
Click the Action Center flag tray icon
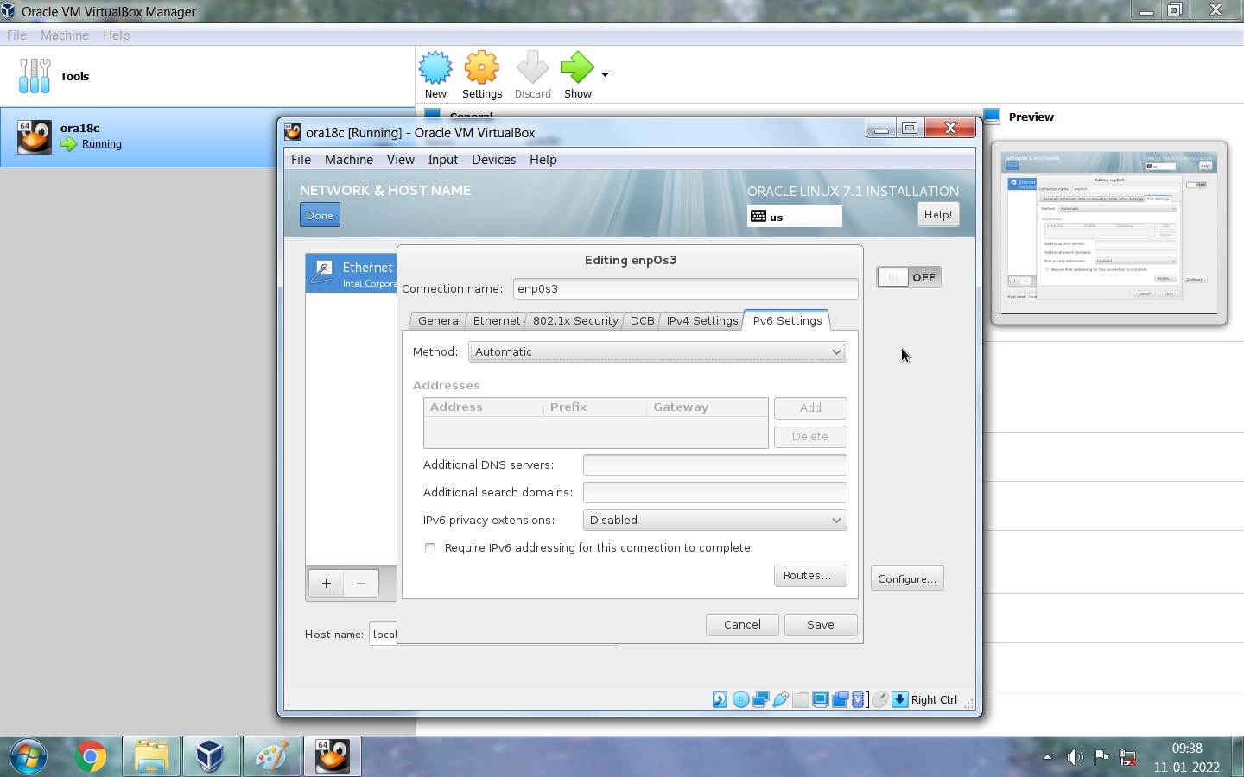1101,757
